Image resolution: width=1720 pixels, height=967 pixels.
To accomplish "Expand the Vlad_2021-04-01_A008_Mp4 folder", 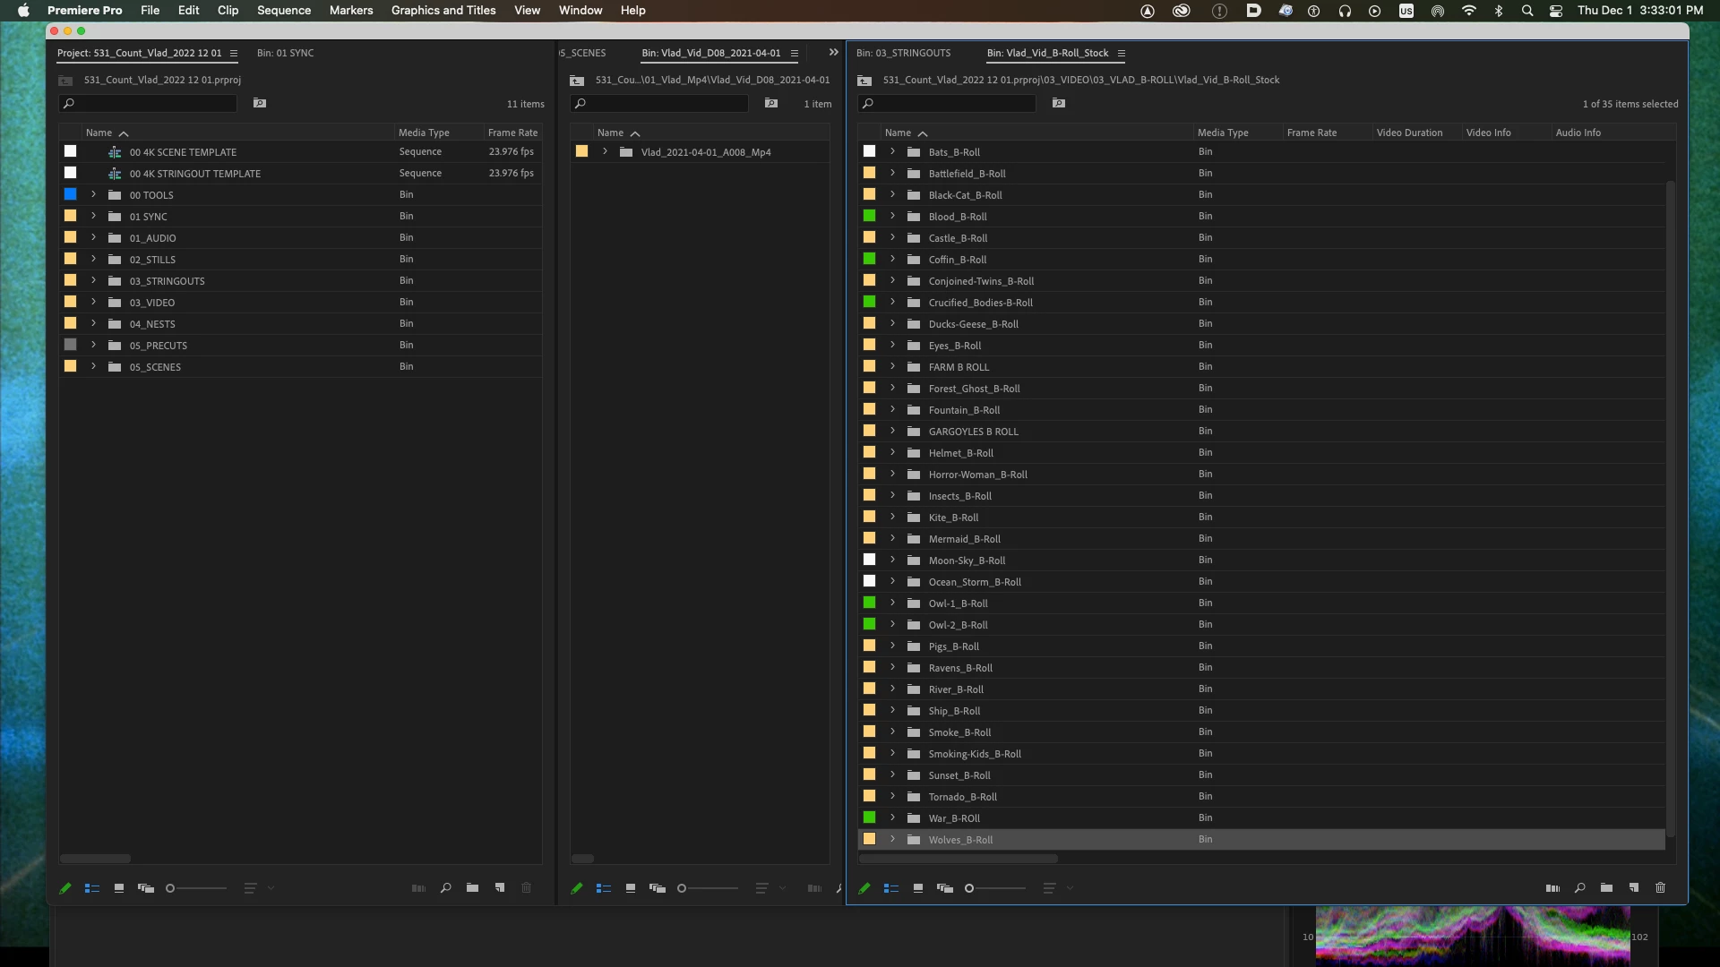I will [x=605, y=152].
